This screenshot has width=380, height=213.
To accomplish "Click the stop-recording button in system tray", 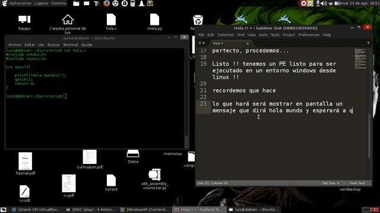I will [303, 4].
